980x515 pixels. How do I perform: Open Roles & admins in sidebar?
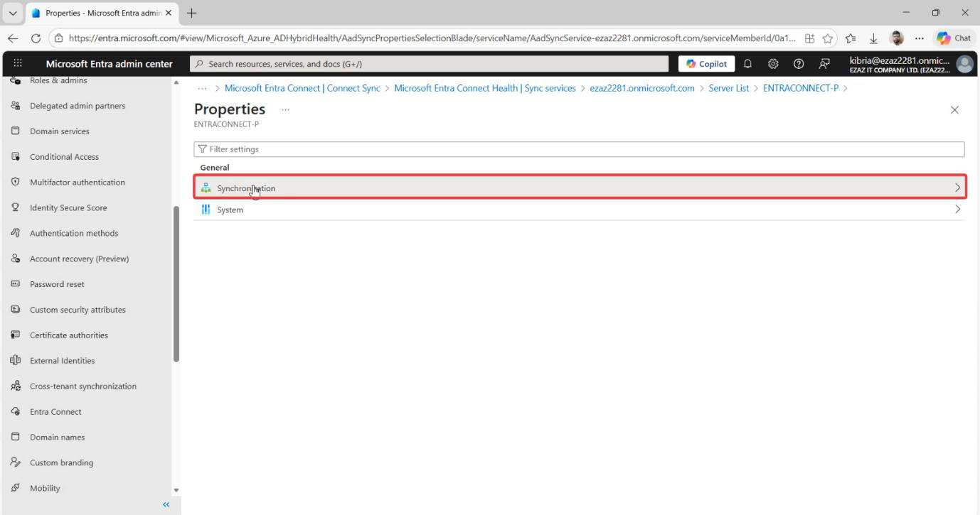coord(58,80)
